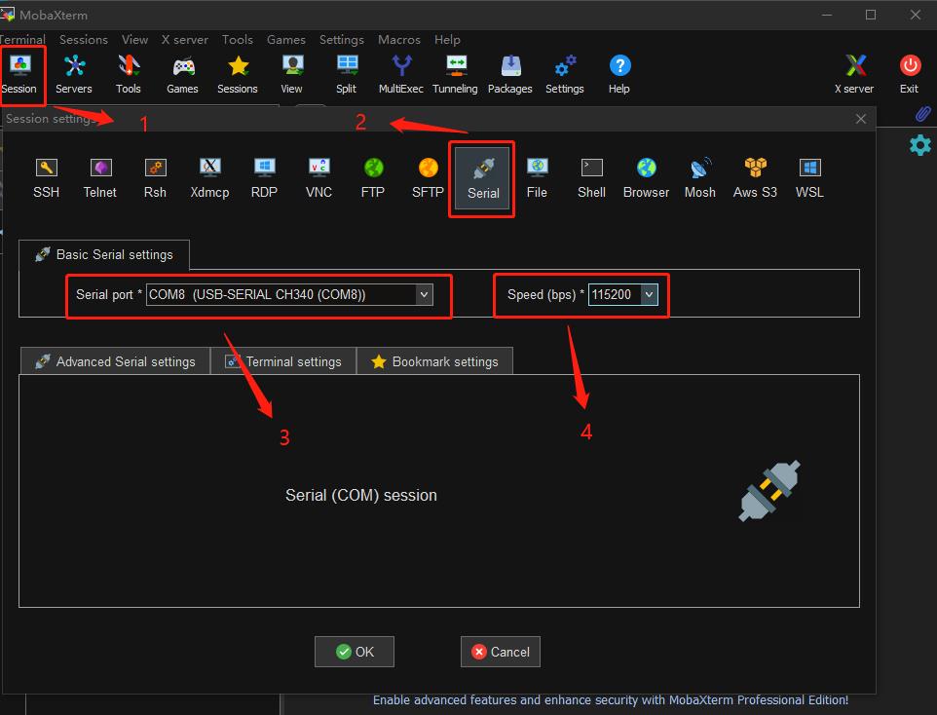Choose SFTP session type
937x715 pixels.
pyautogui.click(x=428, y=178)
